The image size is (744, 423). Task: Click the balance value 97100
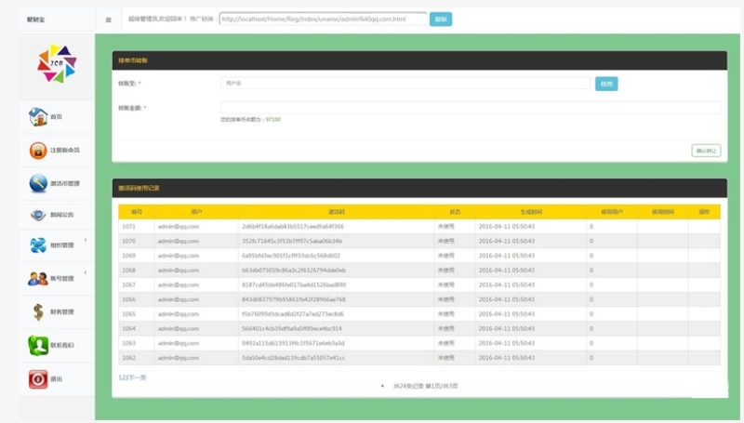(273, 120)
